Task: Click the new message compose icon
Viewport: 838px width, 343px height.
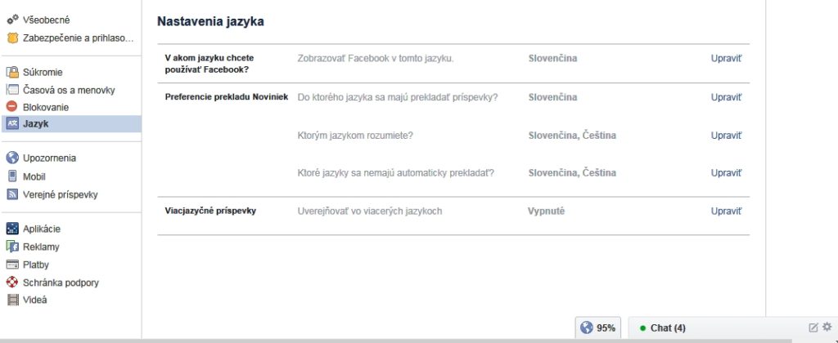Action: pyautogui.click(x=813, y=327)
